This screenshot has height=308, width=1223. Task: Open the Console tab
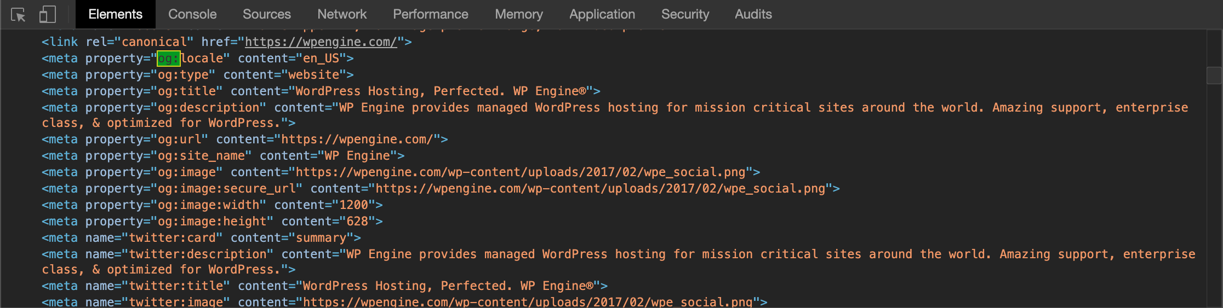pos(192,14)
